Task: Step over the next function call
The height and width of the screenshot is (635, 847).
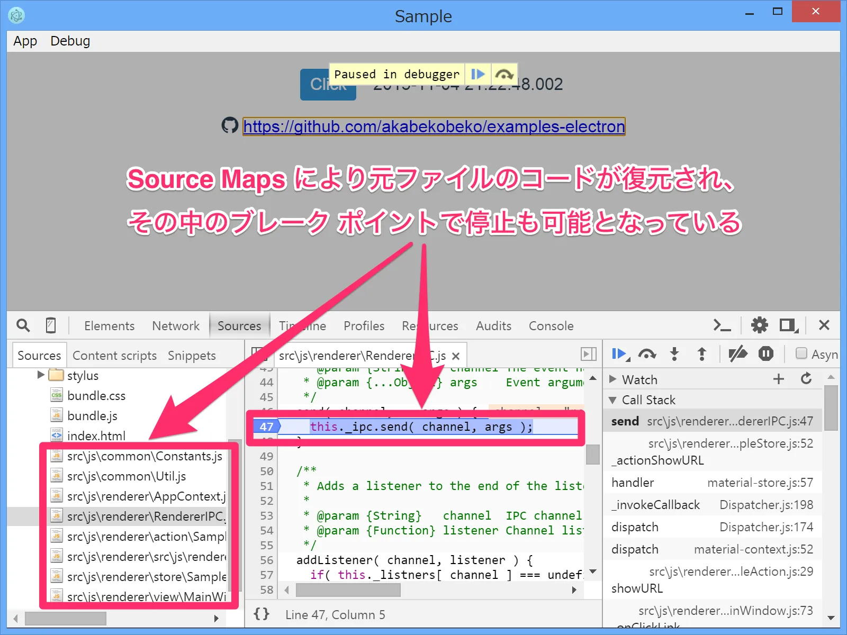Action: click(x=647, y=355)
